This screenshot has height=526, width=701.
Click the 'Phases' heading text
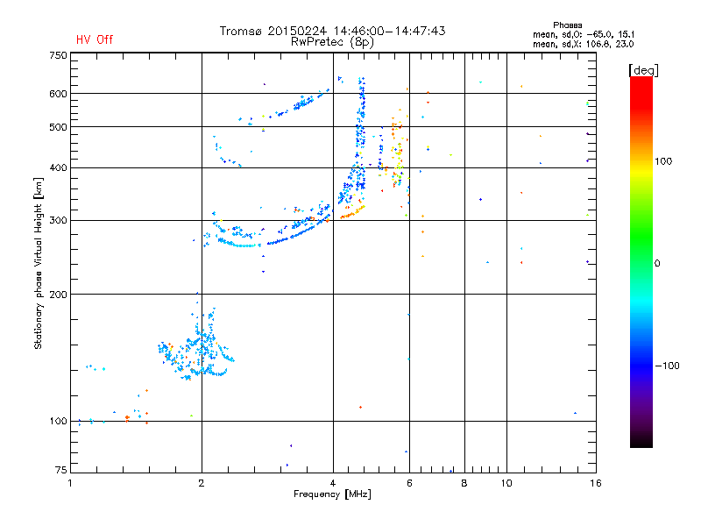tap(567, 25)
